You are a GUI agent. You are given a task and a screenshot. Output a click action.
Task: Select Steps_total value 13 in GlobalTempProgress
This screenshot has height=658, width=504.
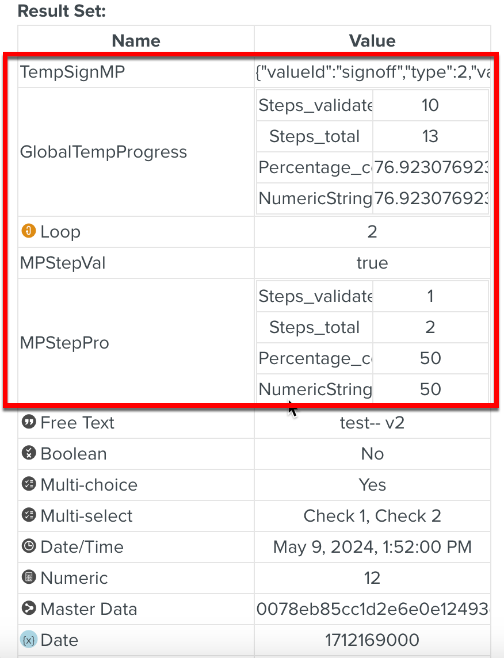430,136
